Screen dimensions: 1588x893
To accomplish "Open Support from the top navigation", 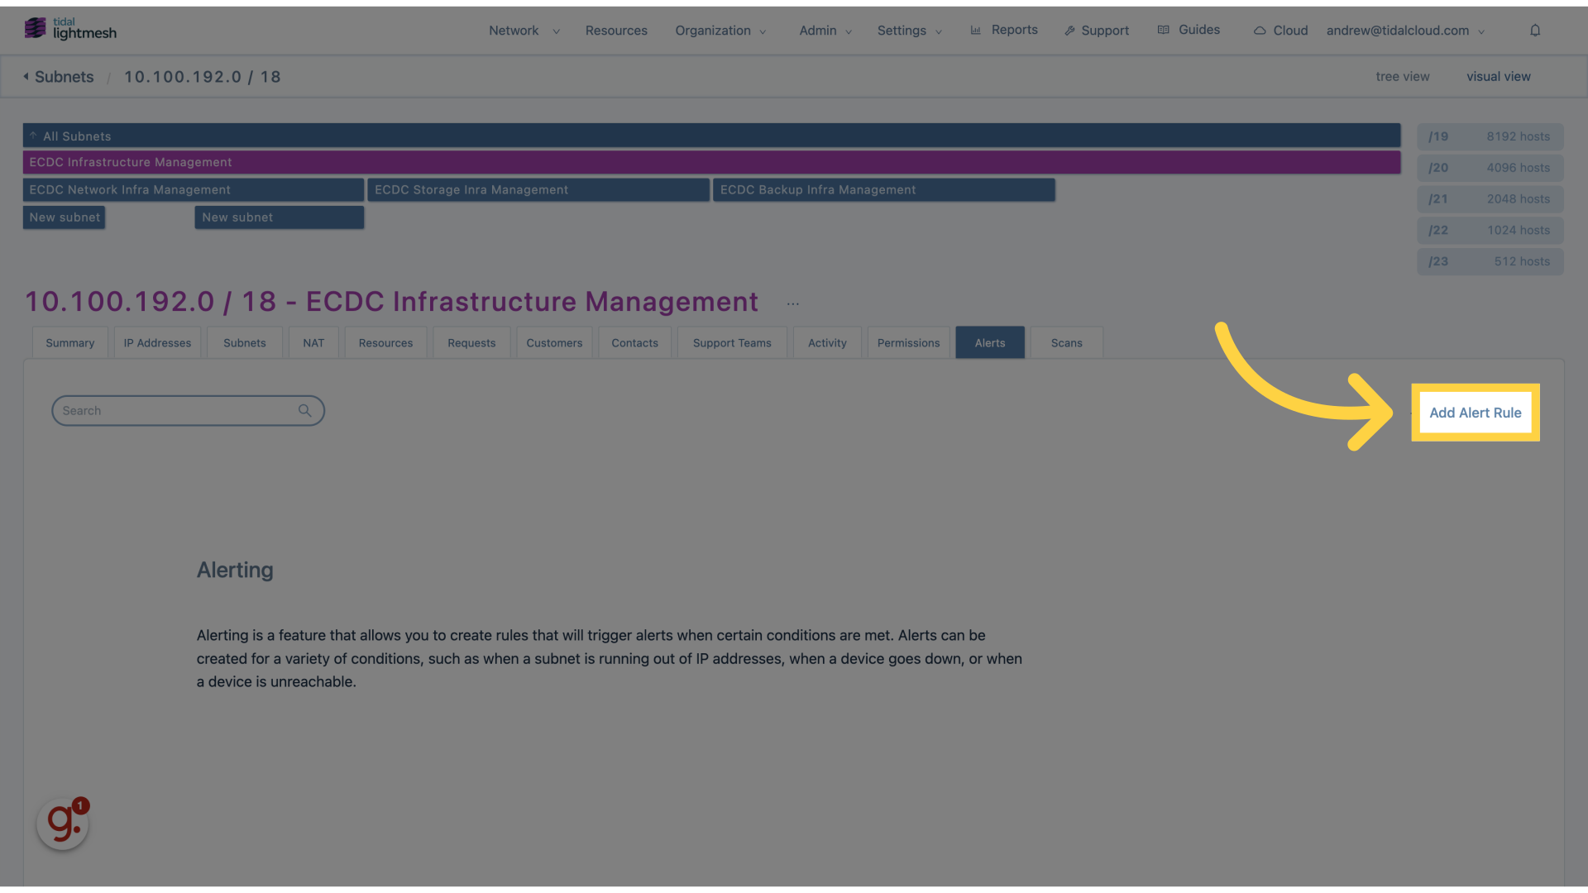I will 1105,31.
